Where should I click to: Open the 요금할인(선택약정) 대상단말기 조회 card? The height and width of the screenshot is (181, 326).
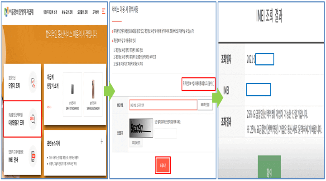(23, 119)
